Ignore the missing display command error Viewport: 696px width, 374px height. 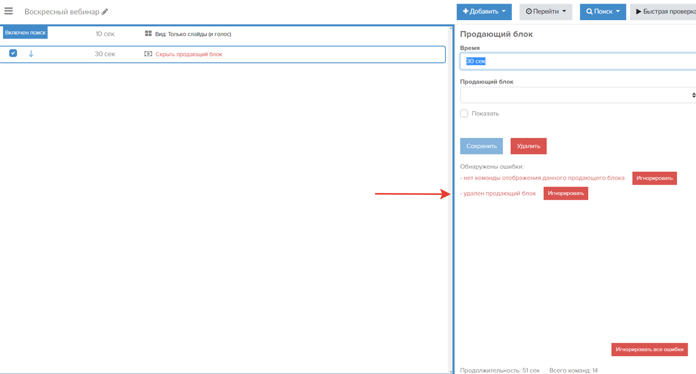pyautogui.click(x=654, y=178)
